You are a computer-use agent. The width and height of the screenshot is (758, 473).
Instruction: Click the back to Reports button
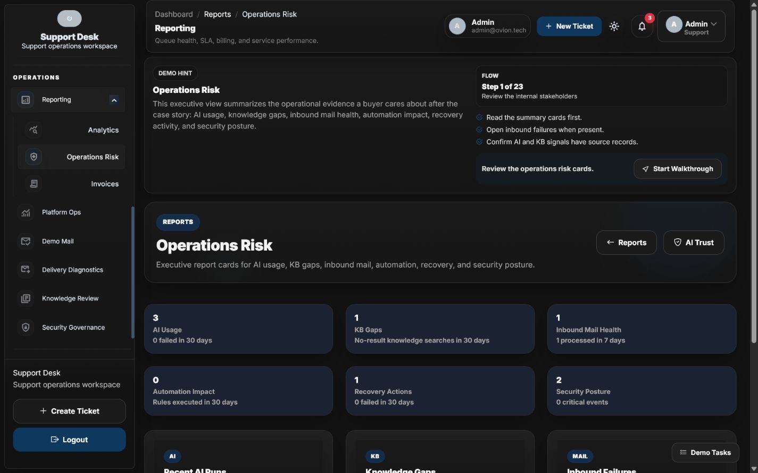626,243
